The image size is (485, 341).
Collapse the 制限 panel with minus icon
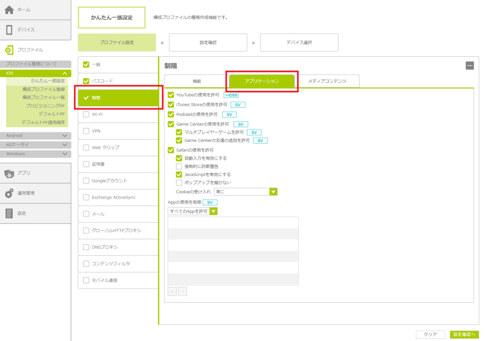point(469,66)
